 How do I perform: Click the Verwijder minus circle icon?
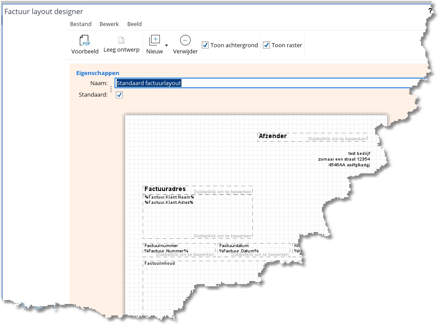(x=185, y=40)
